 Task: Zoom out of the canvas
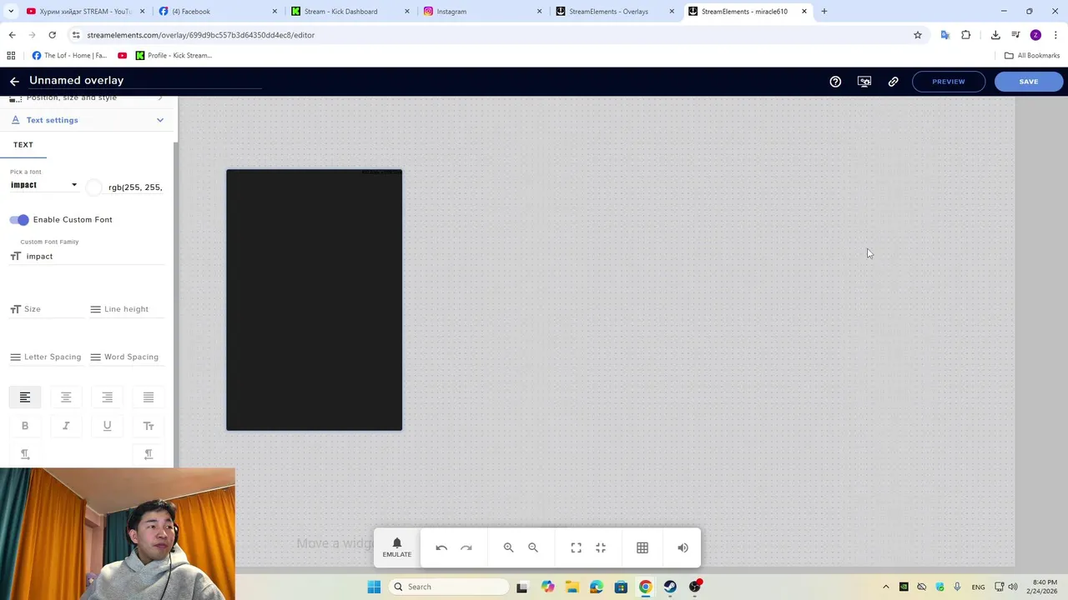(x=533, y=547)
